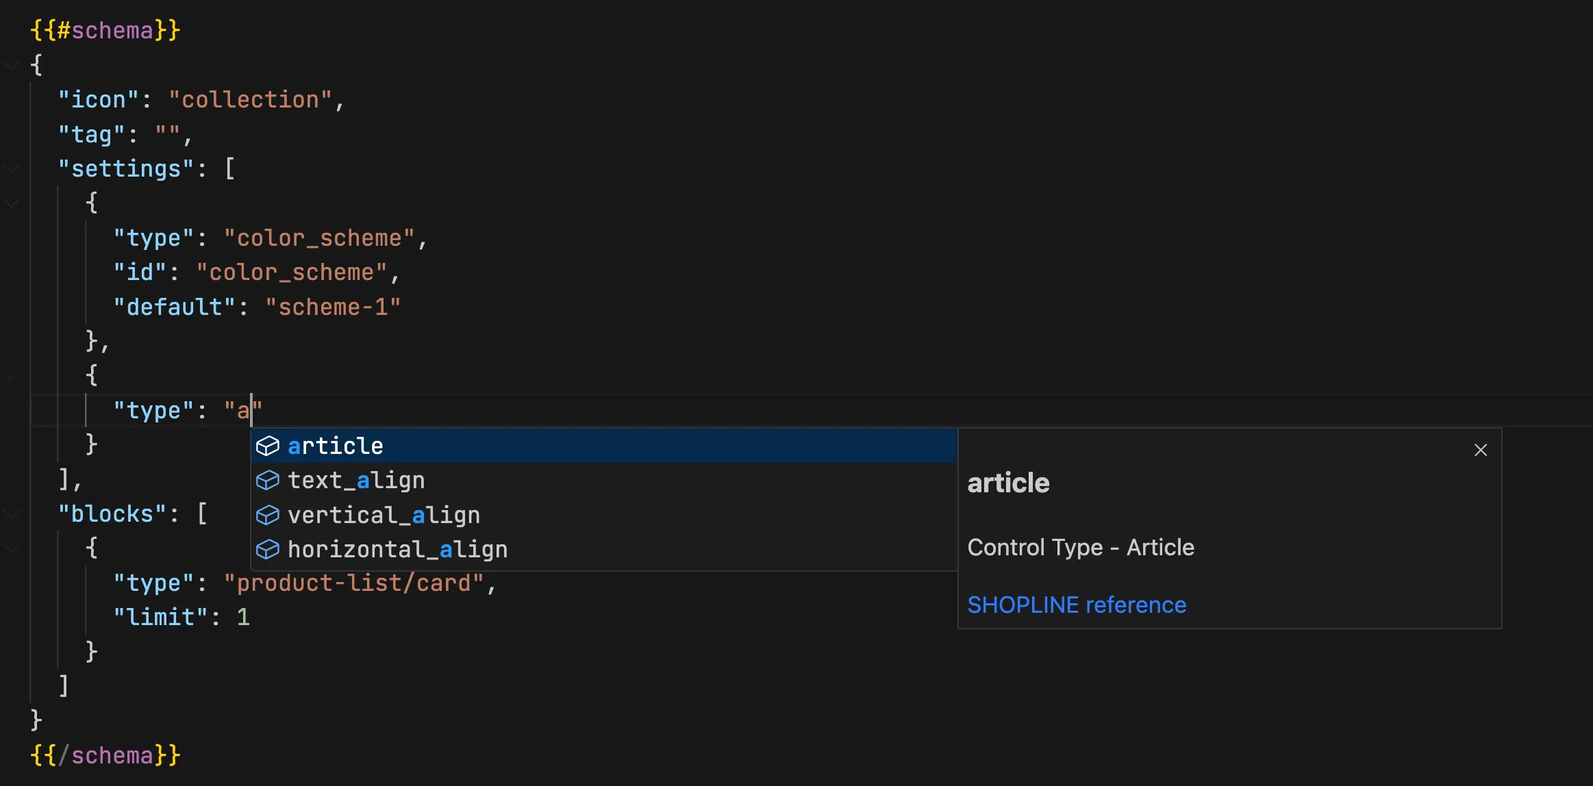The image size is (1593, 786).
Task: Select horizontal_align completion item
Action: pos(397,549)
